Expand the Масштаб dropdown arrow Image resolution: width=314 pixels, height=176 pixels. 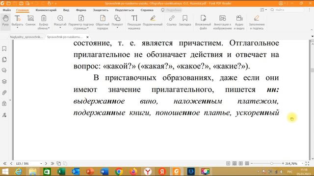[60, 28]
